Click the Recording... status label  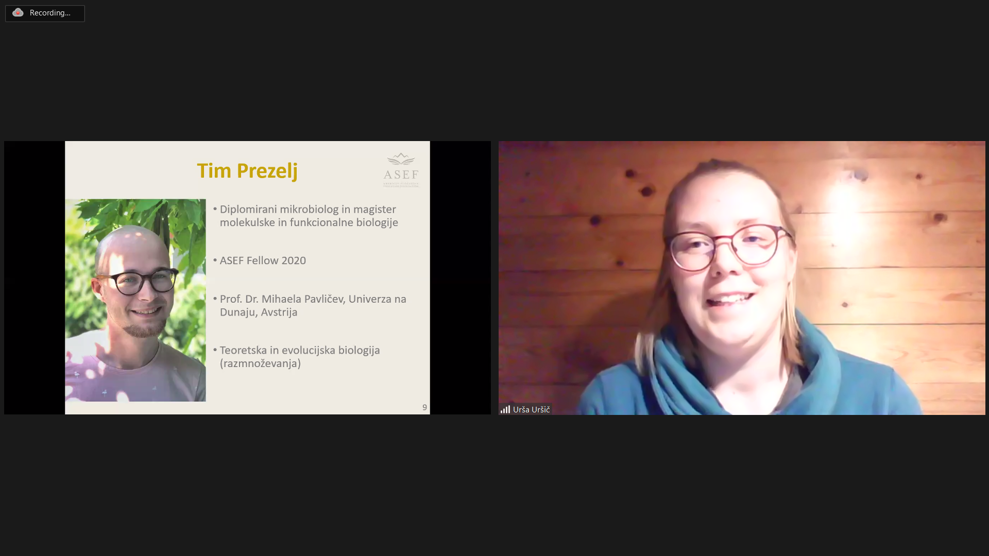(x=50, y=13)
